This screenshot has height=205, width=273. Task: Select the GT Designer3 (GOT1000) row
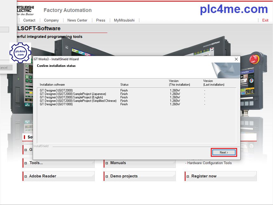tap(57, 104)
